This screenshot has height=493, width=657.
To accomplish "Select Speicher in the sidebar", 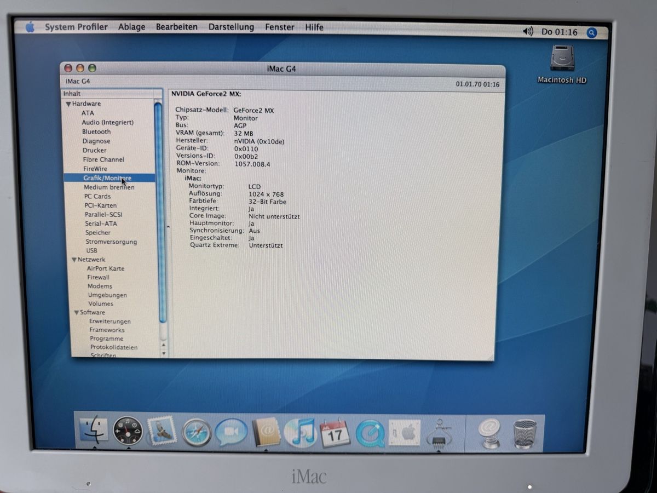I will tap(98, 233).
